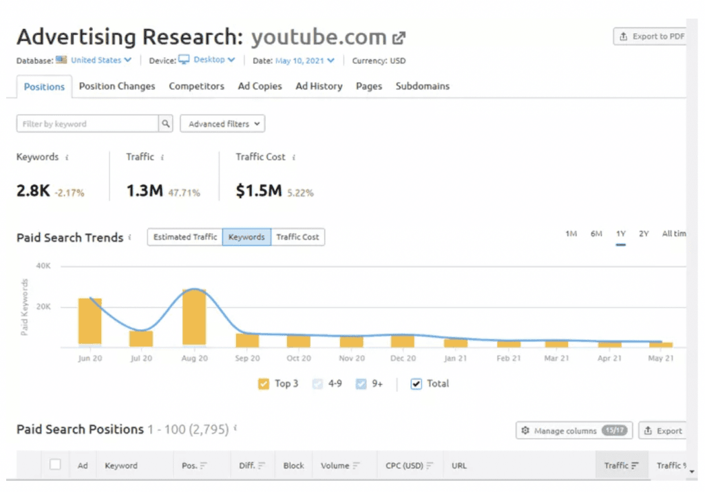
Task: Click the Traffic info icon
Action: click(162, 158)
